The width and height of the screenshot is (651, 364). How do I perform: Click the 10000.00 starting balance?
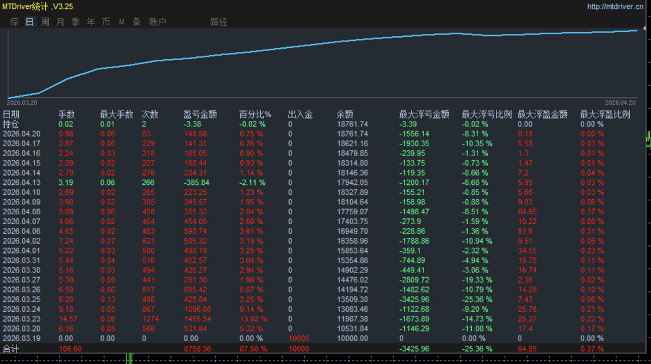[x=353, y=339]
